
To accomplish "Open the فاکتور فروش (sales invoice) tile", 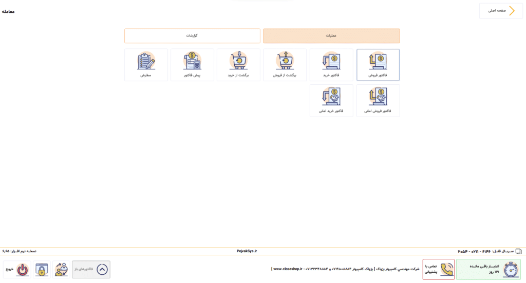I will pyautogui.click(x=378, y=65).
